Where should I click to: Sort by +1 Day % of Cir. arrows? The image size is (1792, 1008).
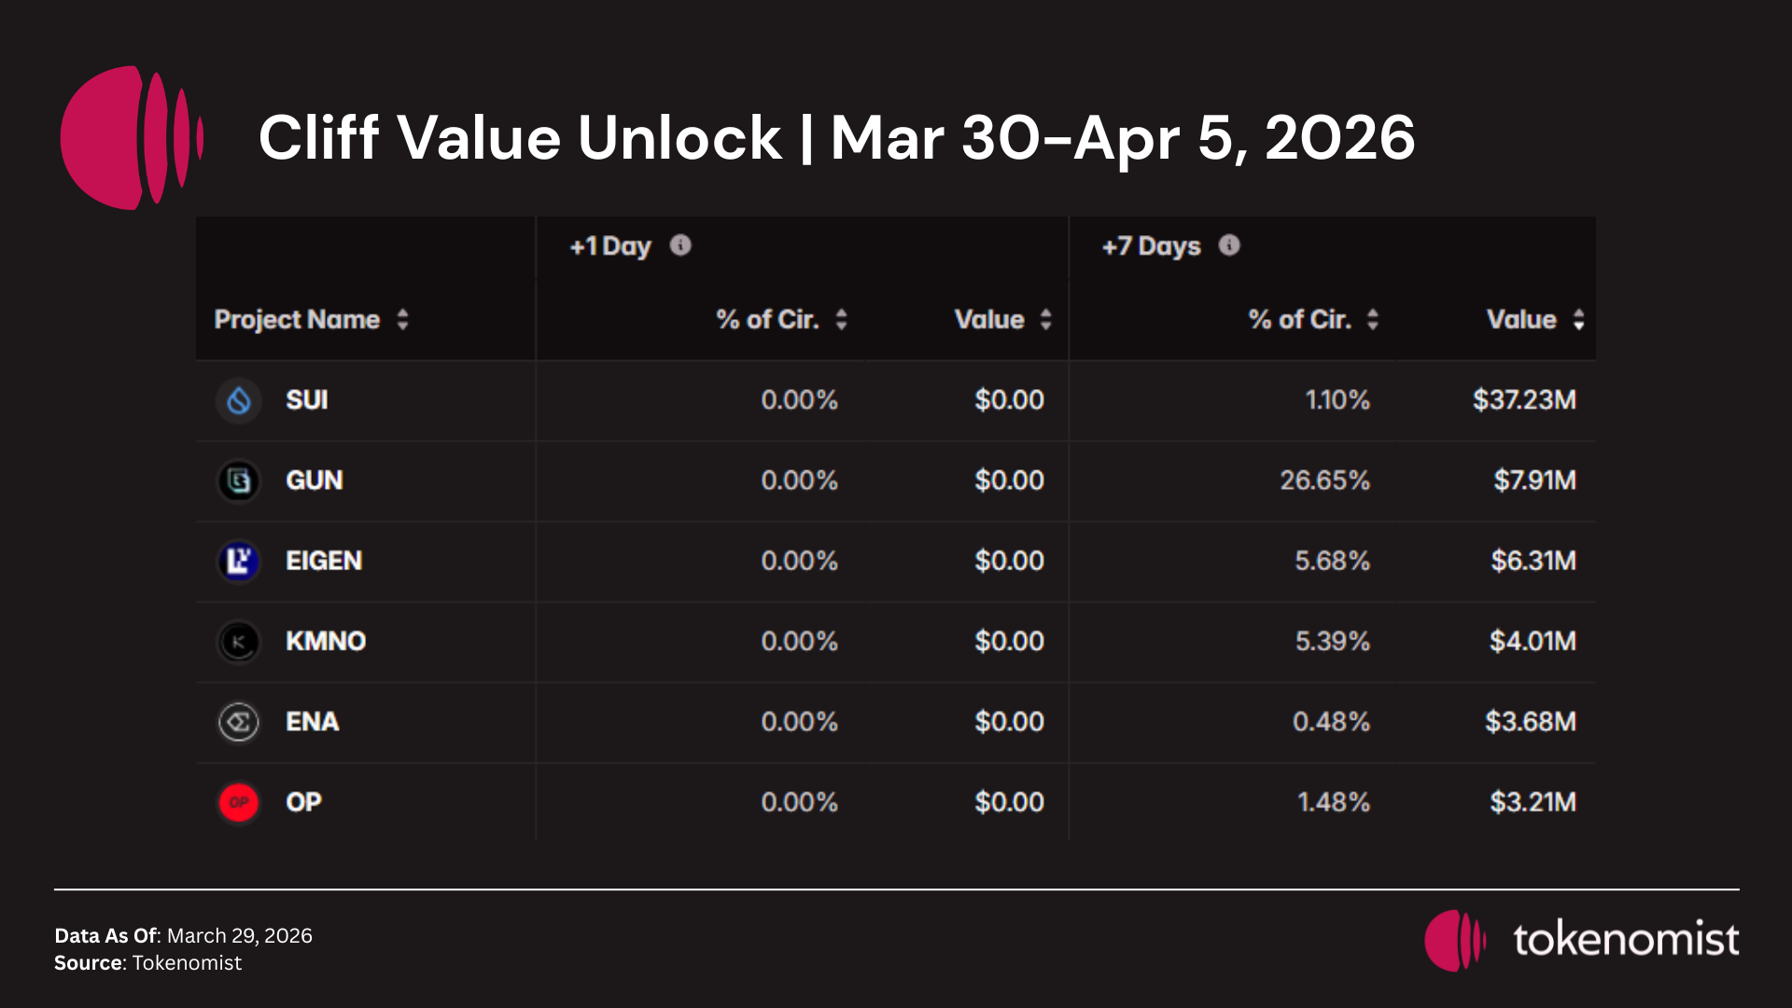coord(841,320)
